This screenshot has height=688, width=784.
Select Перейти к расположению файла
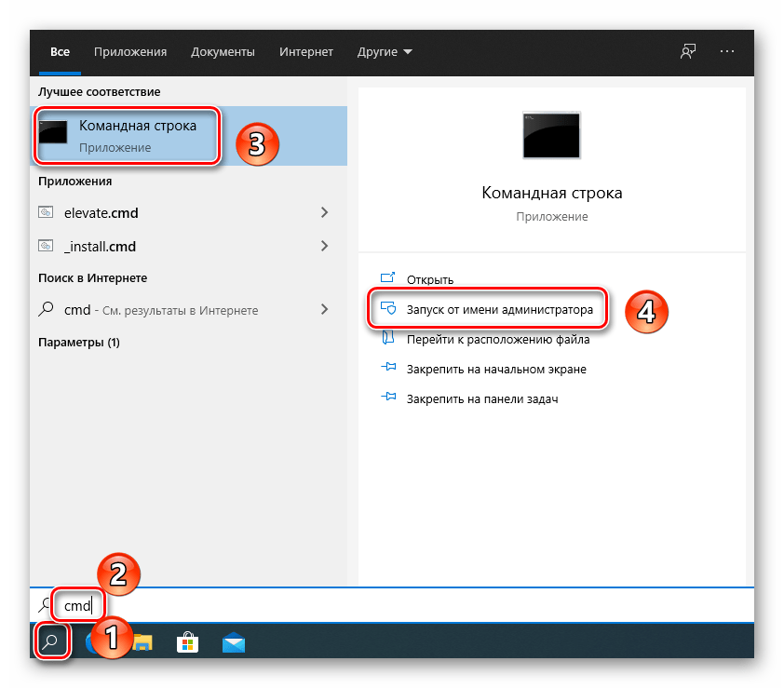pyautogui.click(x=497, y=340)
